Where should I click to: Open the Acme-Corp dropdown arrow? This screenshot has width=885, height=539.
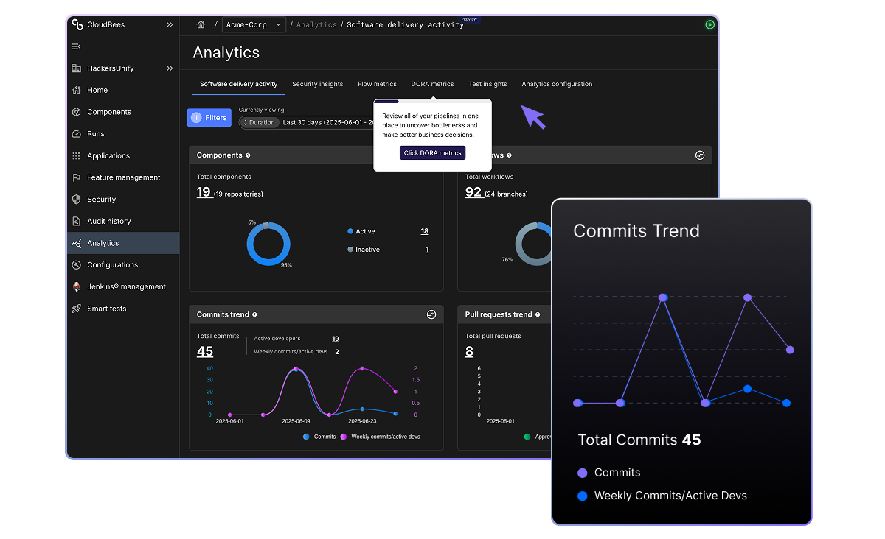point(278,24)
